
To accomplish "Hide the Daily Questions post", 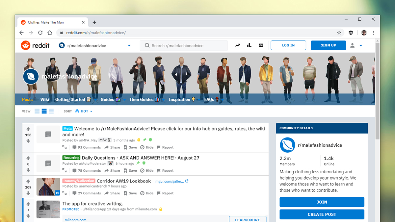I will [147, 170].
